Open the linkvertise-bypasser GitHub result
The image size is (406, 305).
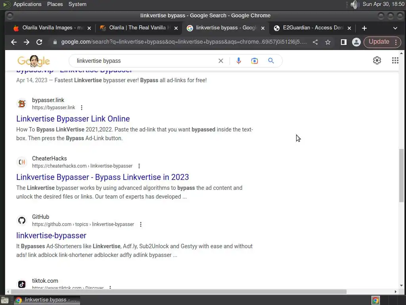click(x=51, y=236)
